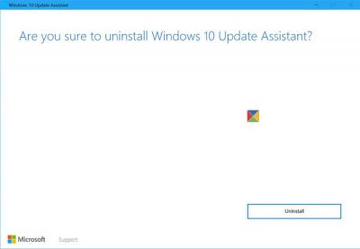
Task: Click the Windows 10 Update Assistant title text
Action: coord(39,5)
